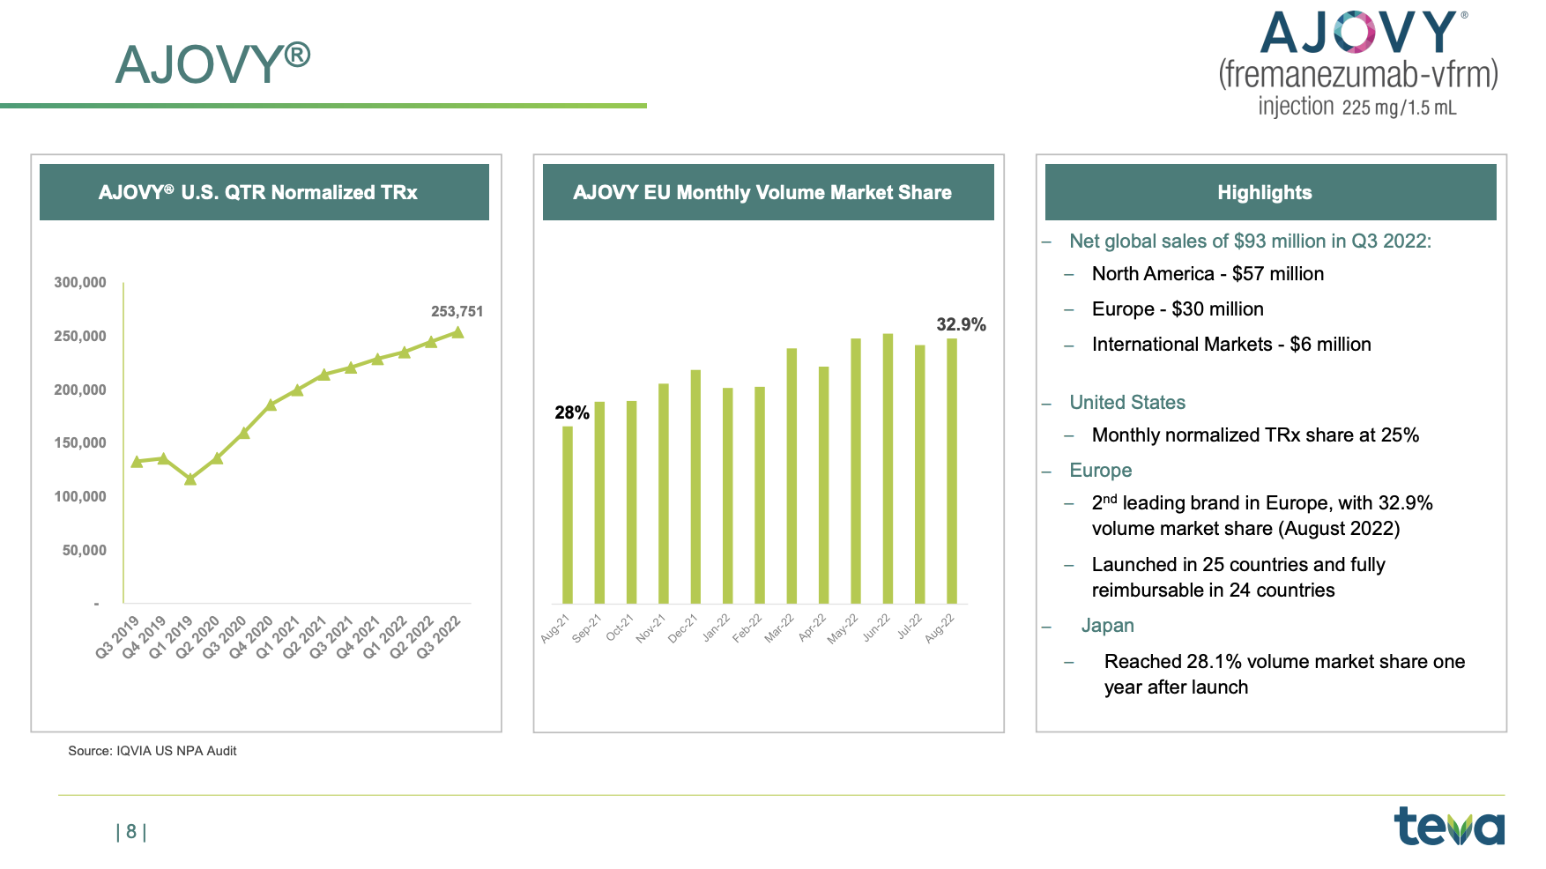Click the Dec-21 bar in the EU chart
Image resolution: width=1546 pixels, height=869 pixels.
coord(695,486)
